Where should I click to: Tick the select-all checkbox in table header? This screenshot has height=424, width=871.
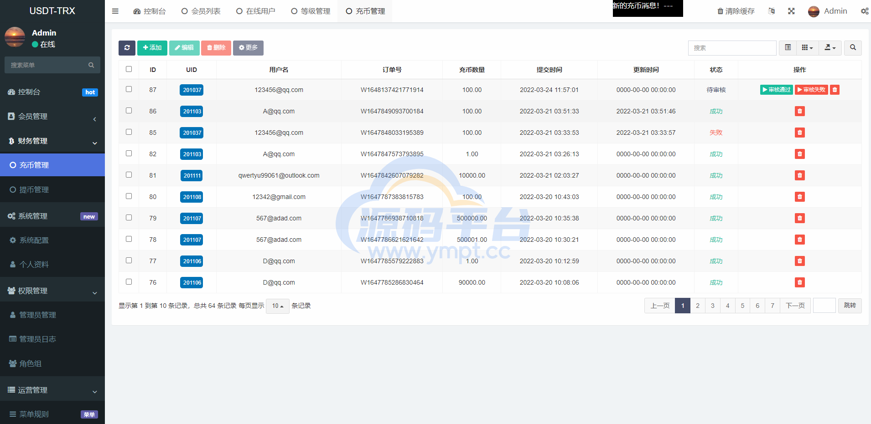pos(129,69)
